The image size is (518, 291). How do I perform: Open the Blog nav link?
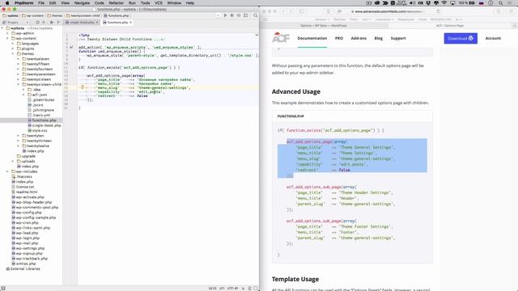[x=379, y=38]
